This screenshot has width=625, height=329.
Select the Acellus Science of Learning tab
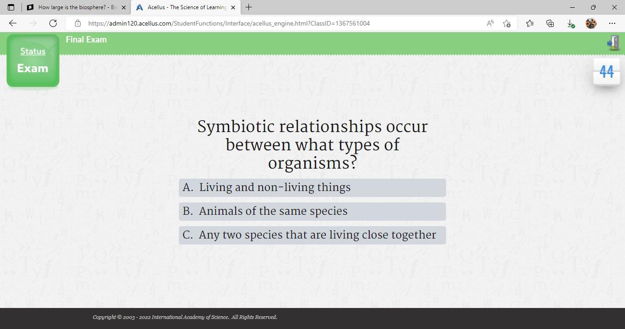tap(185, 7)
